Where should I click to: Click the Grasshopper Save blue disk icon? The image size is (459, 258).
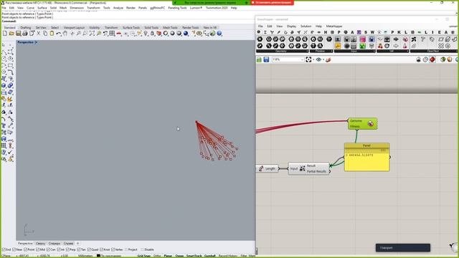click(x=266, y=59)
